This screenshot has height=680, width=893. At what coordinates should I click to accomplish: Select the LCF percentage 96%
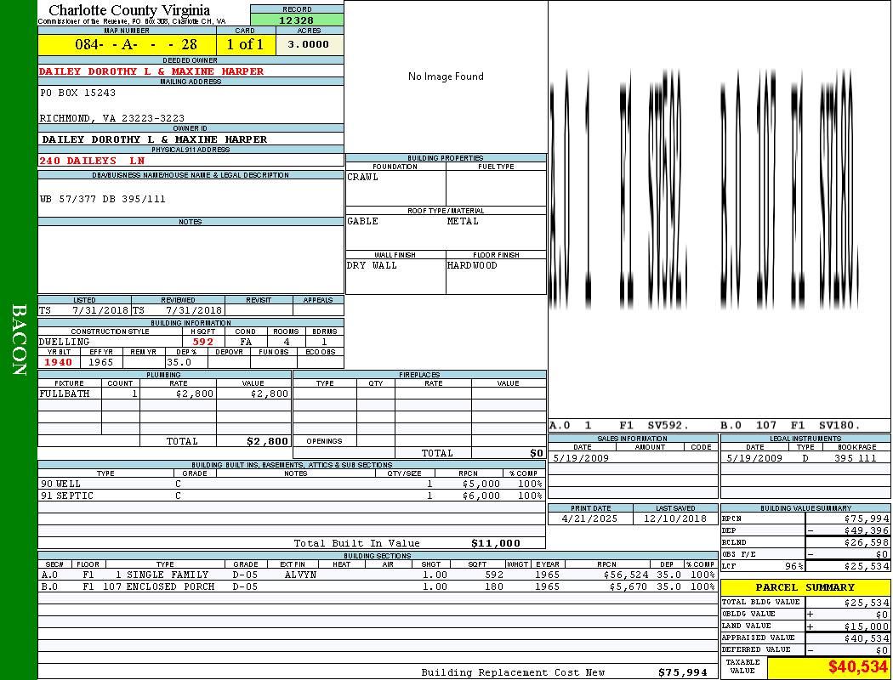pos(793,566)
